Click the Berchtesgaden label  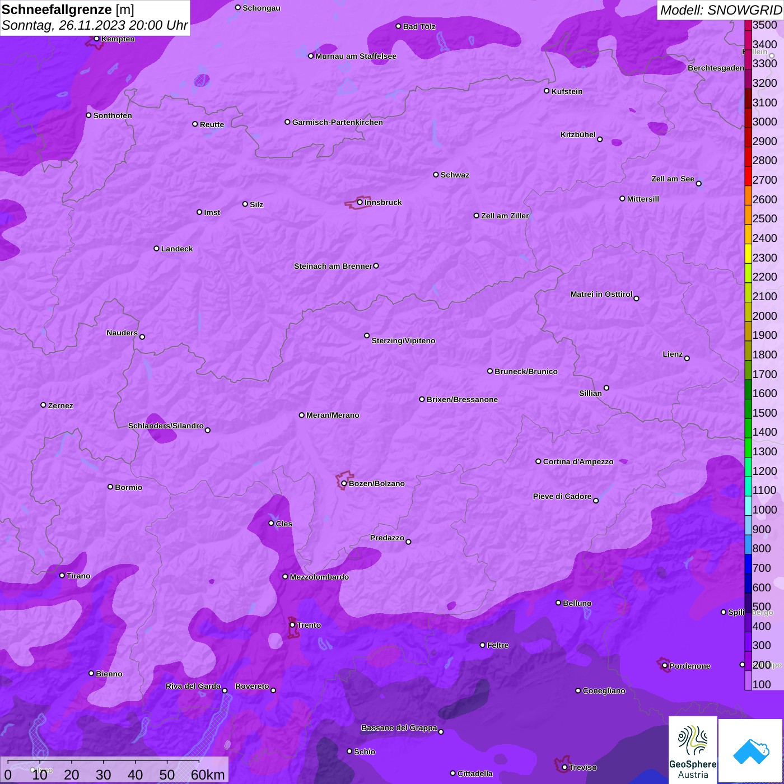(716, 68)
